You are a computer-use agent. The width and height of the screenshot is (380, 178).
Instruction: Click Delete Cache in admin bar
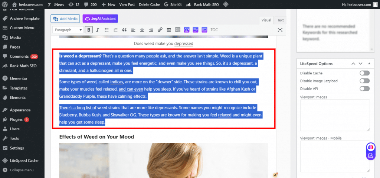click(149, 4)
